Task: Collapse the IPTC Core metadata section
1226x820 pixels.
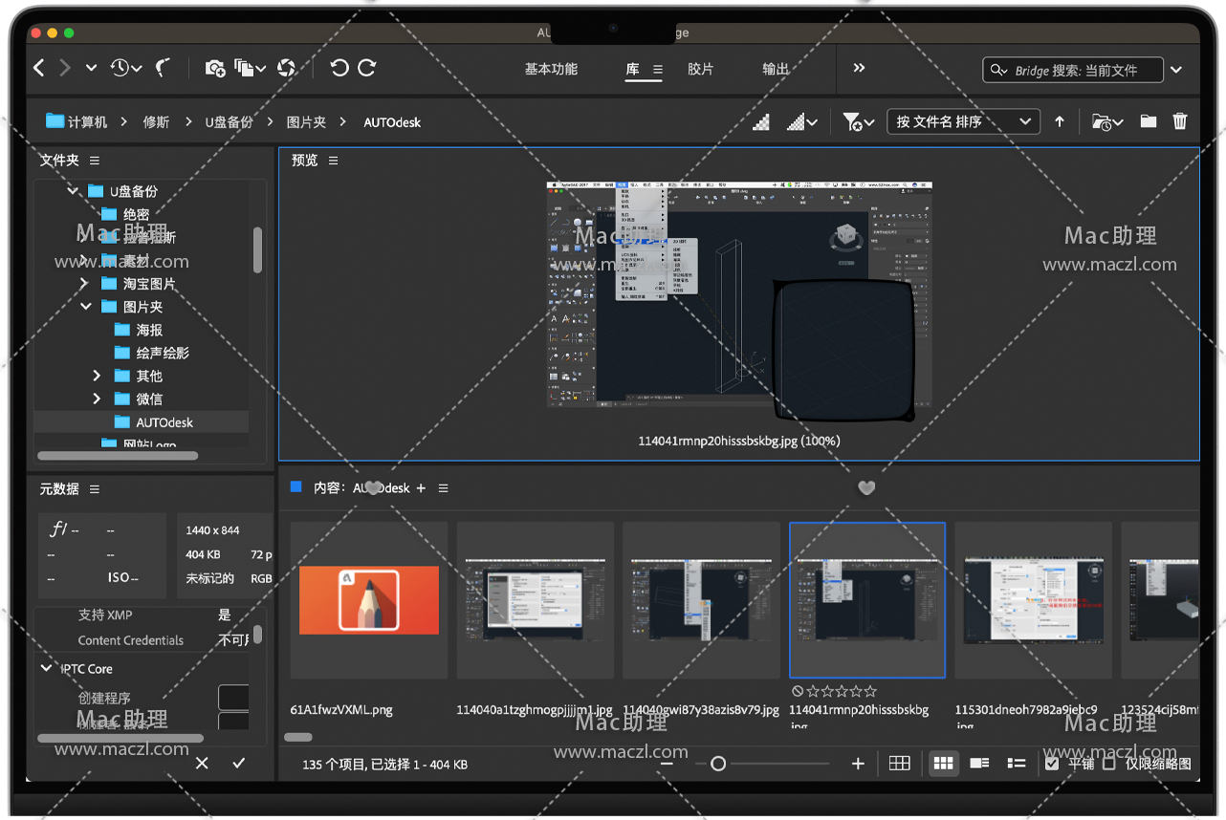Action: point(46,668)
